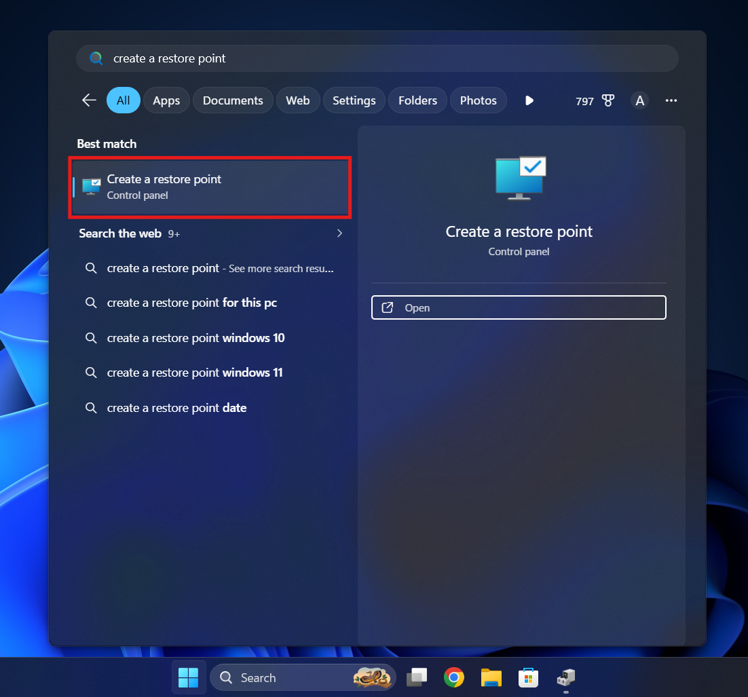Switch to the Settings filter tab
Image resolution: width=748 pixels, height=697 pixels.
click(x=354, y=100)
